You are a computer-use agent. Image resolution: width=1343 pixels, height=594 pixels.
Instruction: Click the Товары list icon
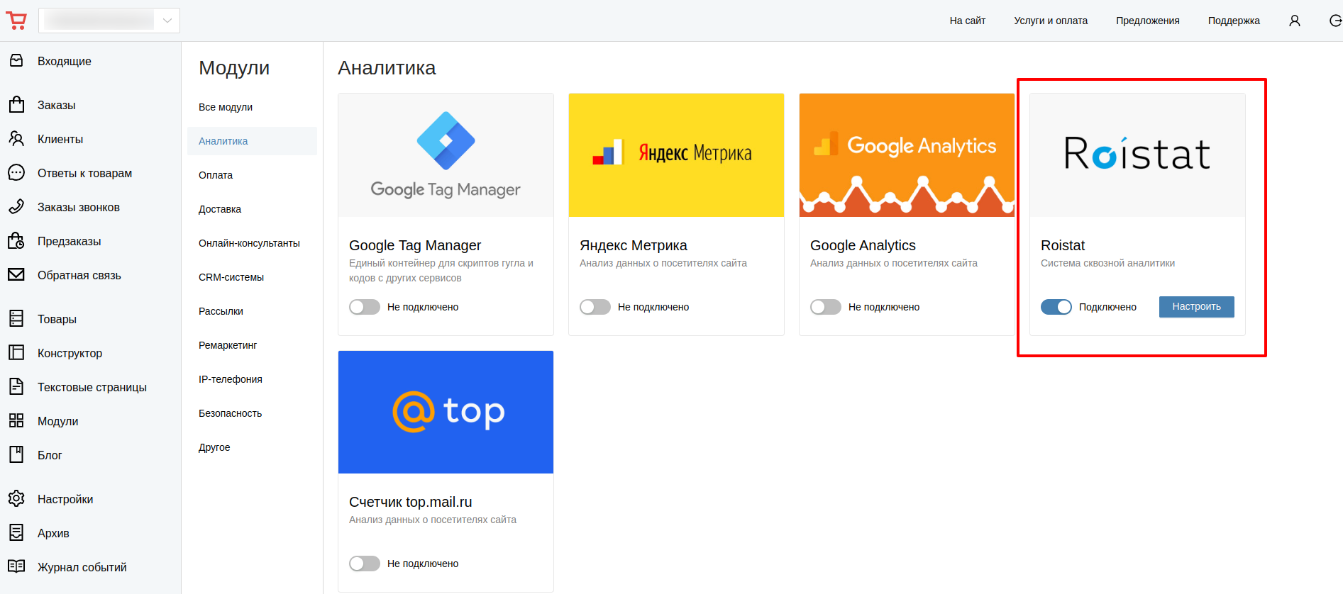click(x=16, y=319)
